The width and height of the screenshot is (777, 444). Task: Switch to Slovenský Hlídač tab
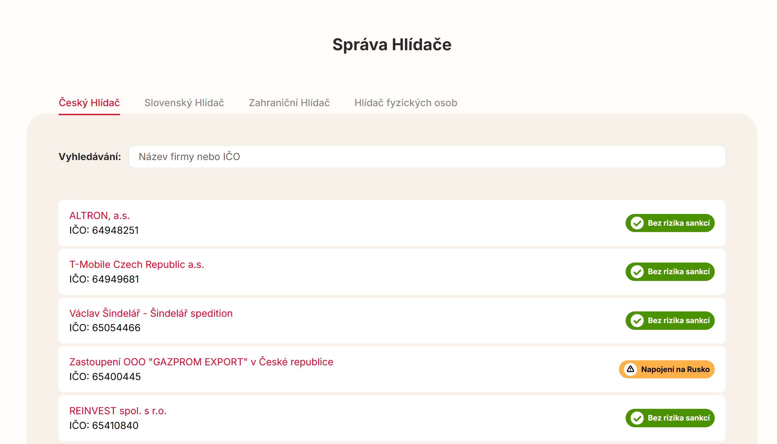point(184,103)
